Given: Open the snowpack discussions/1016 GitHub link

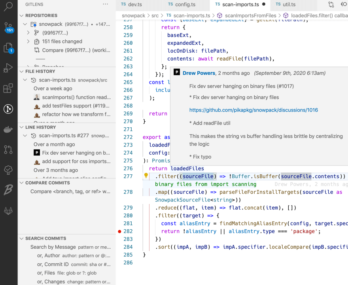Looking at the screenshot, I should 253,110.
